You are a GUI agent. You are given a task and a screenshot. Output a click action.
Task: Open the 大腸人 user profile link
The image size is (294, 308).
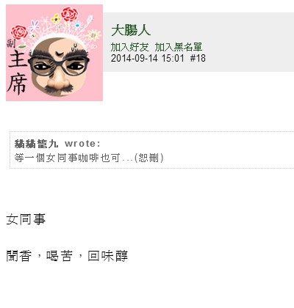tap(131, 31)
